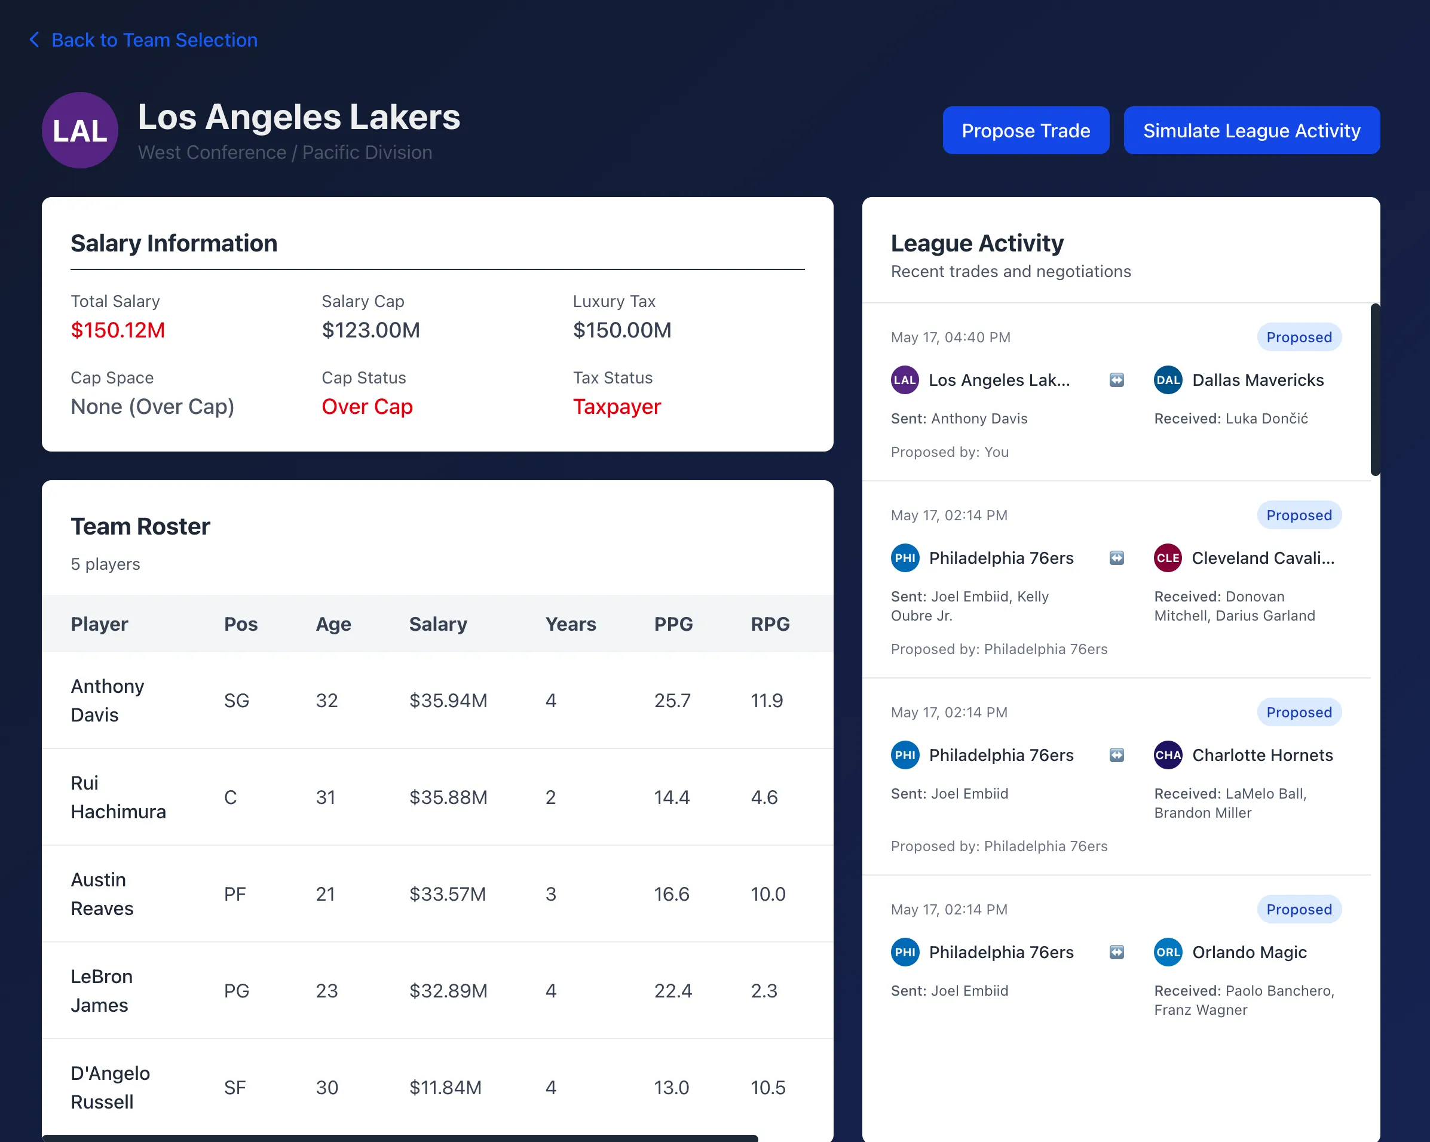
Task: Click the PHI badge on the Cleveland Cavaliers trade
Action: point(905,557)
